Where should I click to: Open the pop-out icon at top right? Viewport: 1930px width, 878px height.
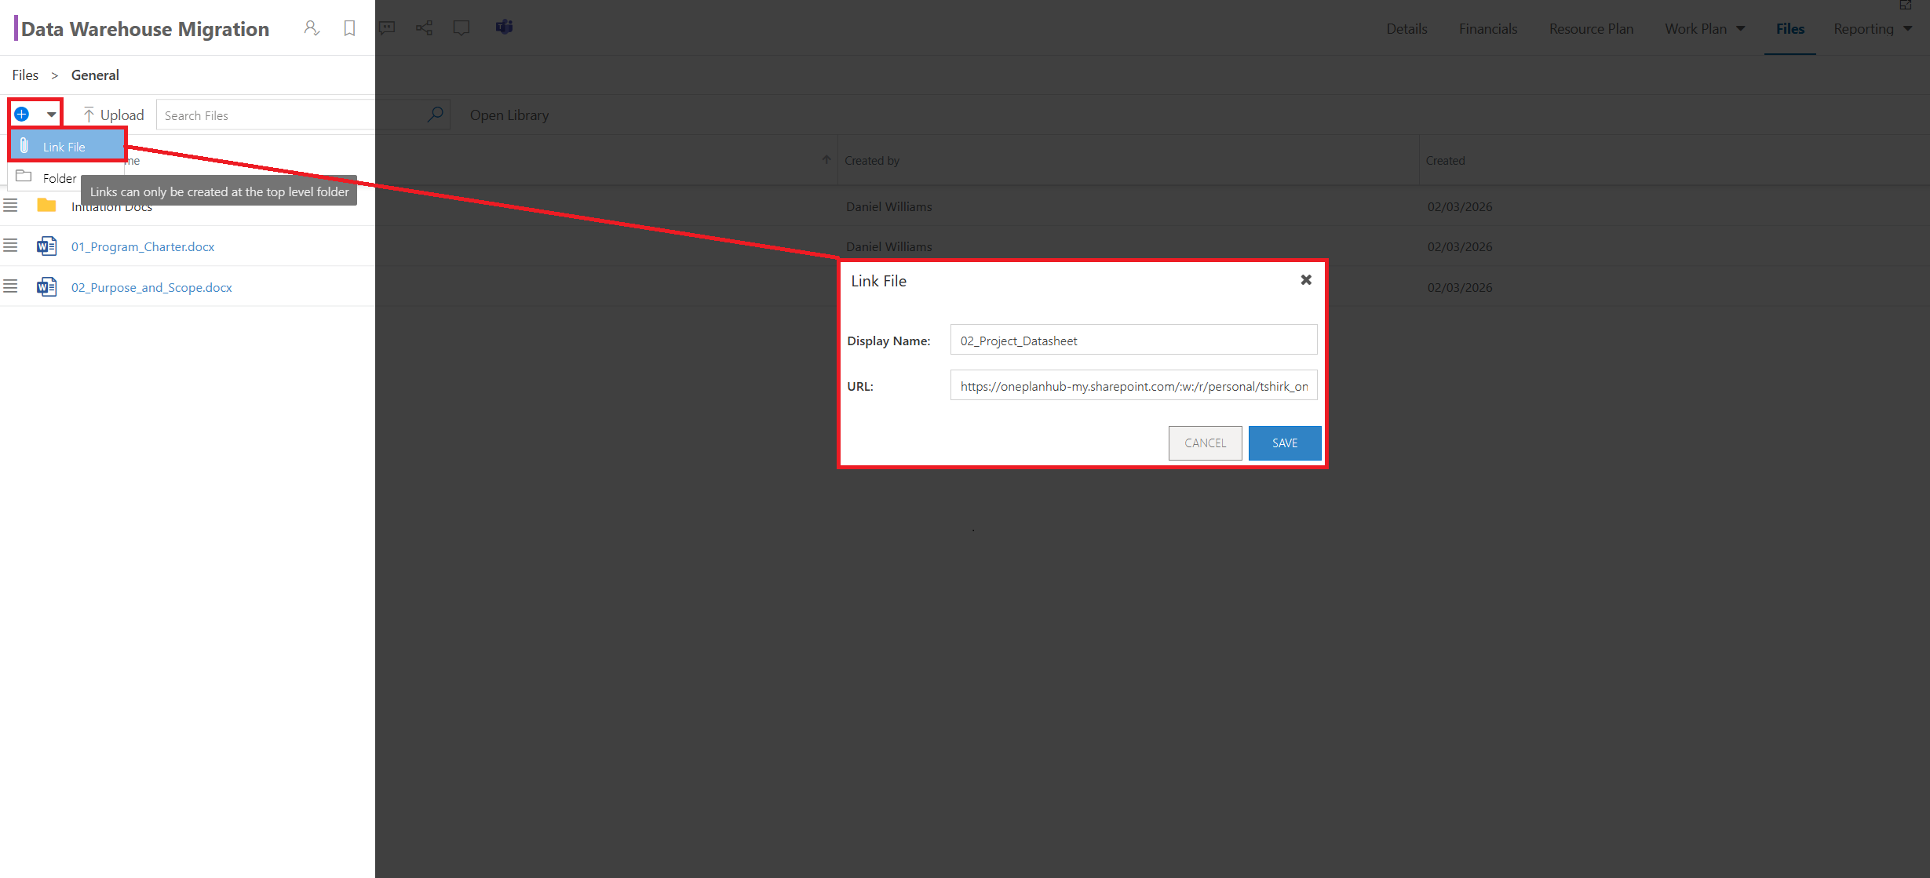coord(1905,5)
